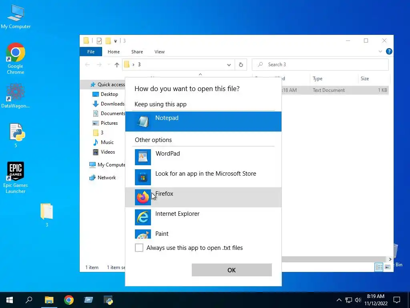Sort files by the Type column header
Image resolution: width=410 pixels, height=308 pixels.
coord(334,79)
